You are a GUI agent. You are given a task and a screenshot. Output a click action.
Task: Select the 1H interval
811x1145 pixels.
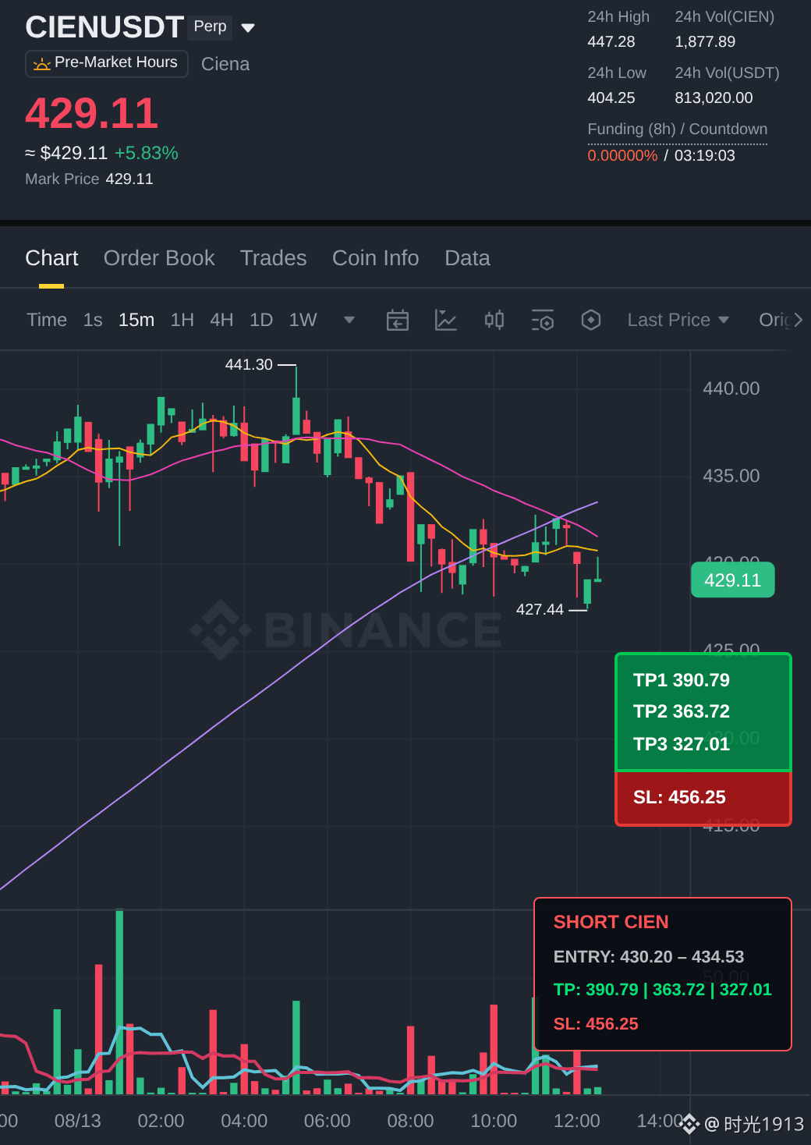tap(182, 320)
